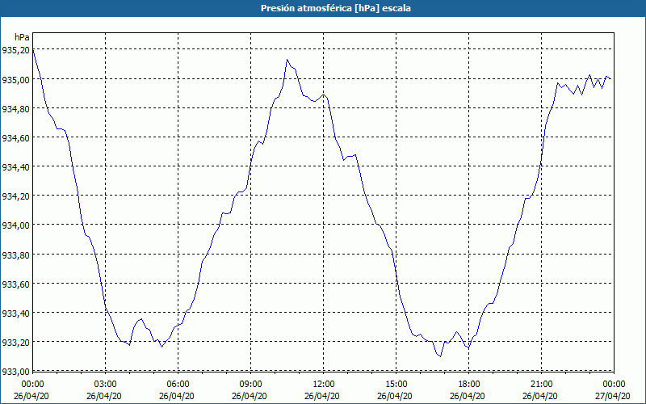646x404 pixels.
Task: Select the 12:00 x-axis label
Action: tap(324, 385)
